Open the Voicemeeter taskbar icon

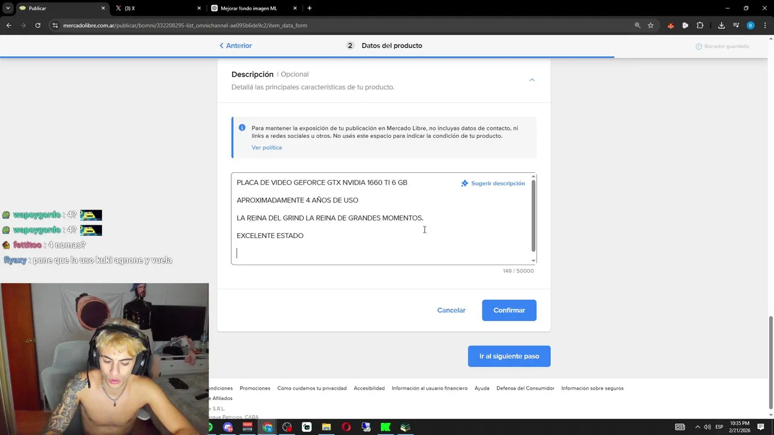[x=247, y=427]
